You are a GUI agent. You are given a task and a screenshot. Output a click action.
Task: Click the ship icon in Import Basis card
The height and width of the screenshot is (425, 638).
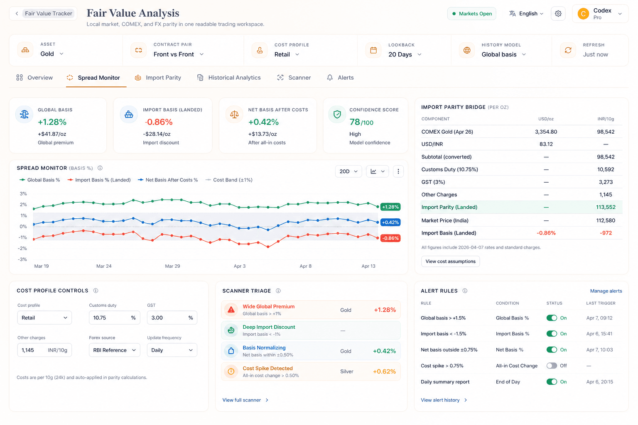point(129,115)
